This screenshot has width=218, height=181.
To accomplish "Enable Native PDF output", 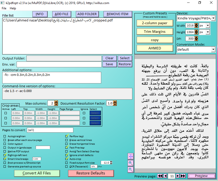I will (5, 152).
